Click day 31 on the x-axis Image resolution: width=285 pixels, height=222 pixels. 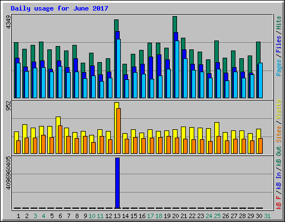pos(267,216)
